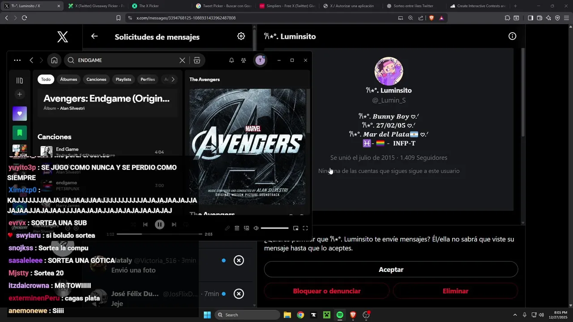Reload the browser page
This screenshot has height=322, width=573.
point(24,18)
